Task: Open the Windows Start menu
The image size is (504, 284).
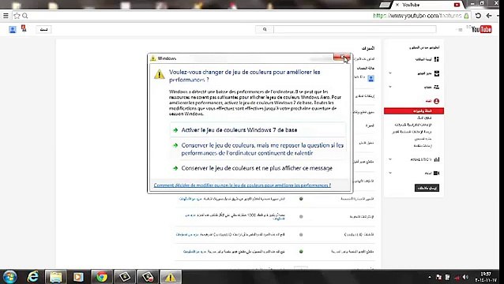Action: (x=10, y=277)
